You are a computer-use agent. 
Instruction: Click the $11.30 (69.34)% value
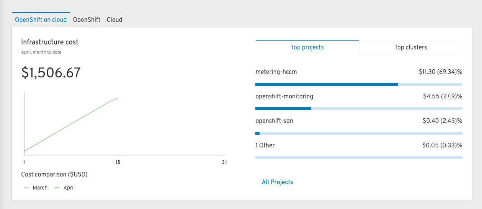[x=441, y=72]
